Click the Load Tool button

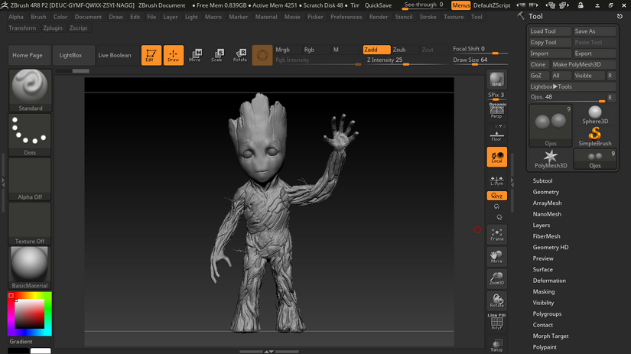tap(549, 31)
